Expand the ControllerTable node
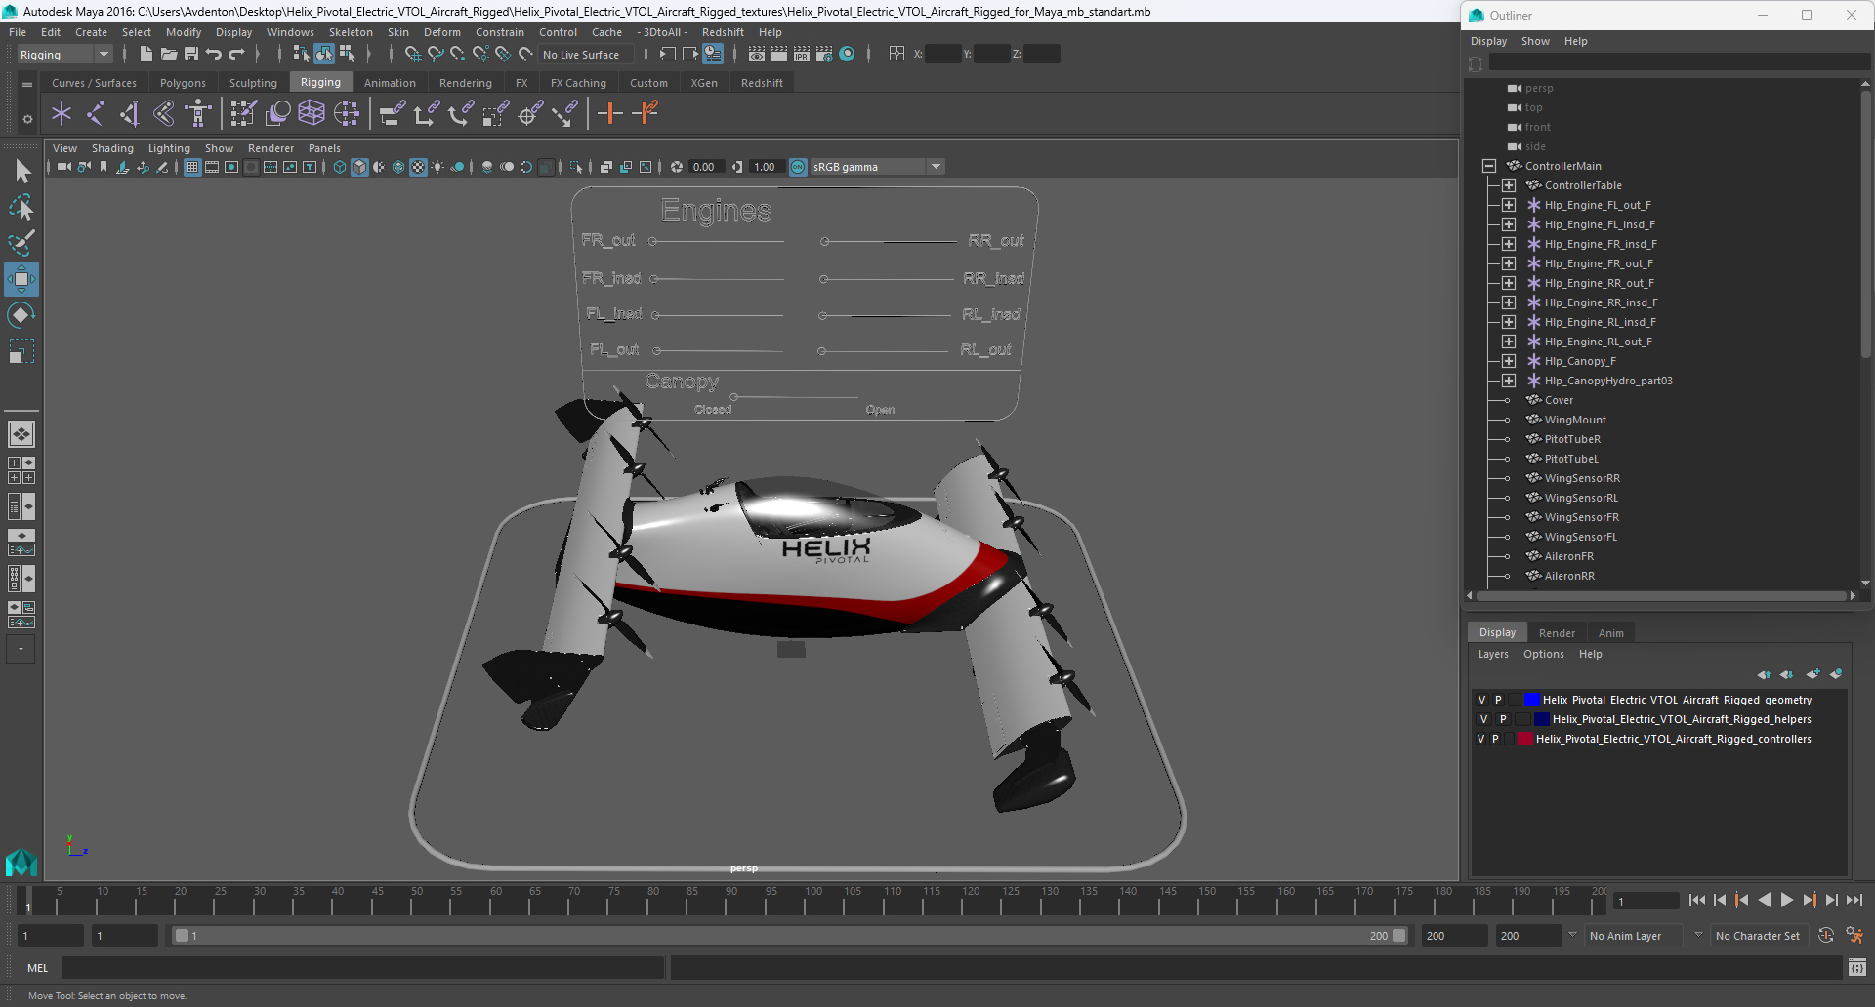This screenshot has height=1007, width=1875. pyautogui.click(x=1509, y=185)
